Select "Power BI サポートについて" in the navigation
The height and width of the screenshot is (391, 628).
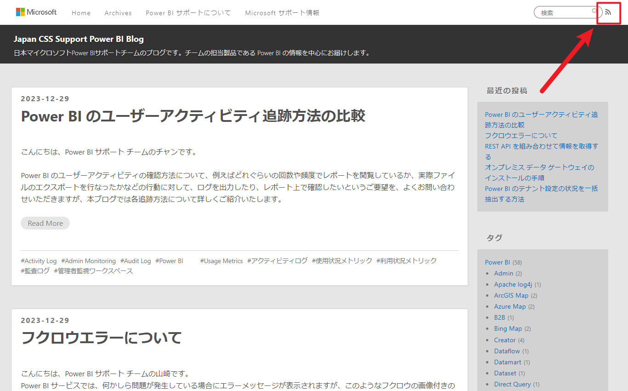(188, 13)
